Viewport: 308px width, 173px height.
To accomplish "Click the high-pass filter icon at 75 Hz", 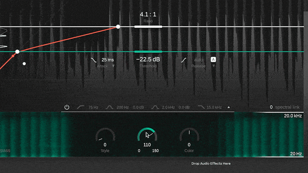I will click(x=81, y=107).
